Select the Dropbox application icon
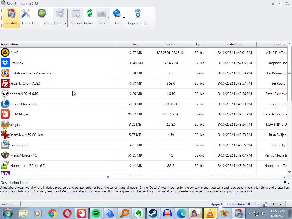The height and width of the screenshot is (219, 292). coord(5,63)
